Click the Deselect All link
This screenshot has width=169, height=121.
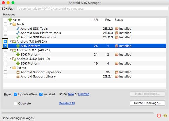67,103
